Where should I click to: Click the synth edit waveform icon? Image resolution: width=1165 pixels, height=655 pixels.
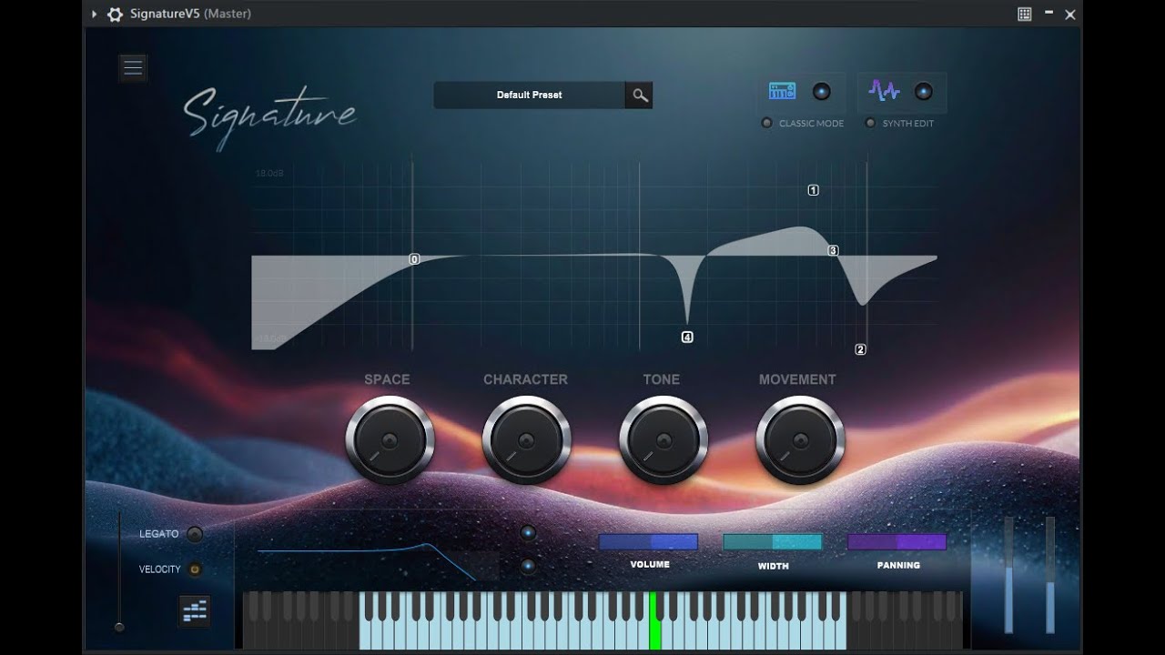(x=884, y=91)
